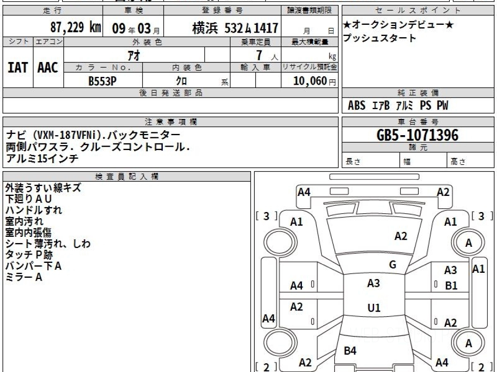Click the 車検 column header
Viewport: 497px width, 372px height.
click(133, 11)
